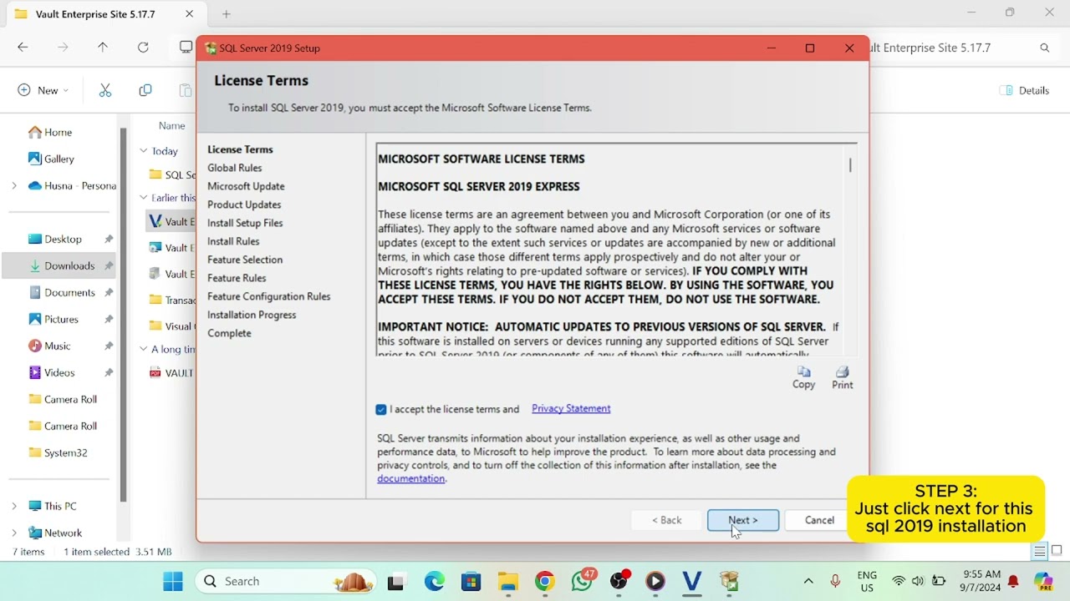Open Gallery in the navigation pane
This screenshot has width=1070, height=601.
(52, 159)
